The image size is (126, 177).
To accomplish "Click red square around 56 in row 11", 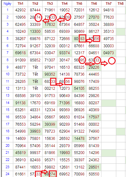I will tap(68, 81).
